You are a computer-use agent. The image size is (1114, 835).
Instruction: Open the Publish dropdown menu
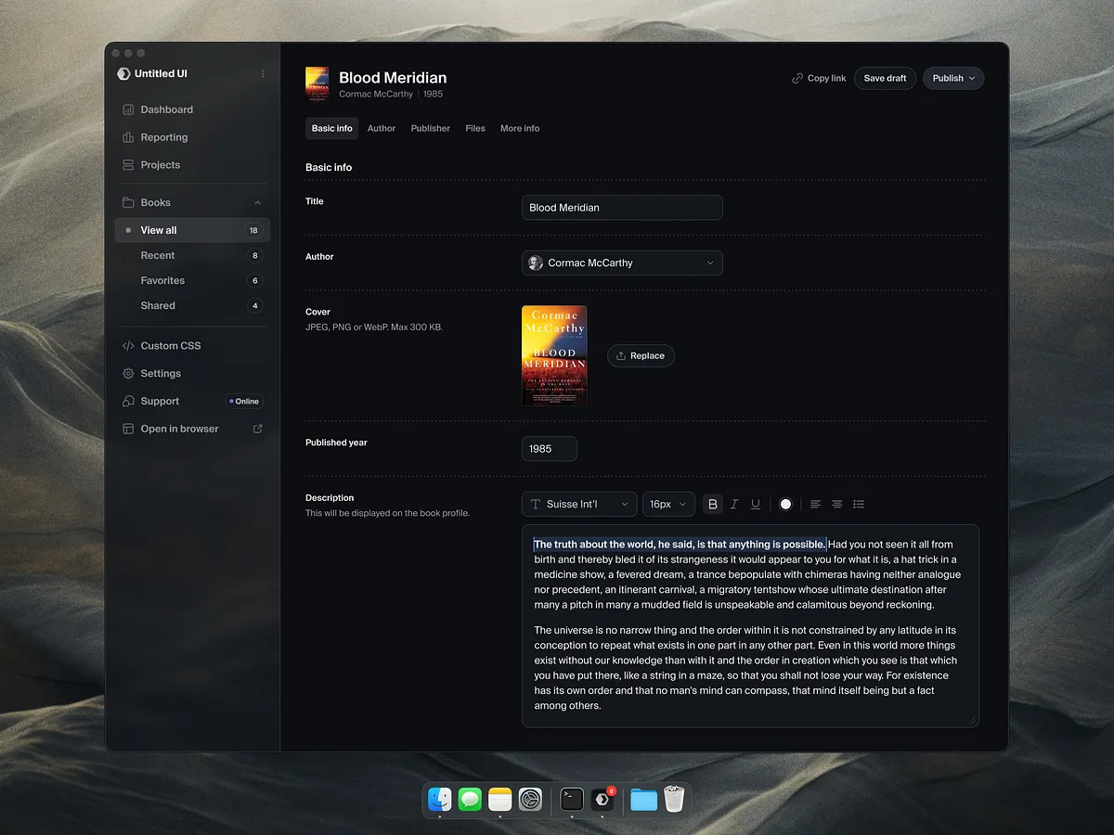click(x=953, y=79)
